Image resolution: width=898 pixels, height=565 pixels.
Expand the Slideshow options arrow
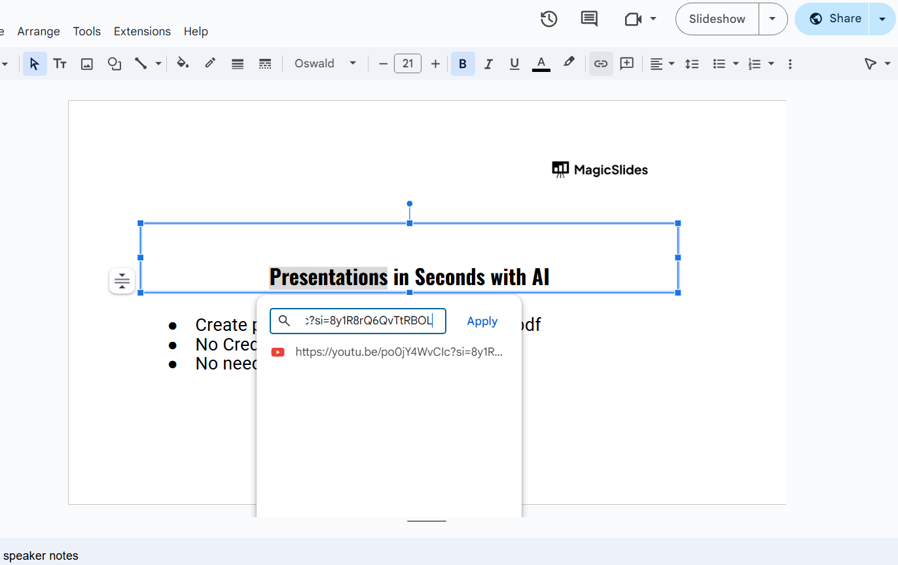click(x=772, y=19)
